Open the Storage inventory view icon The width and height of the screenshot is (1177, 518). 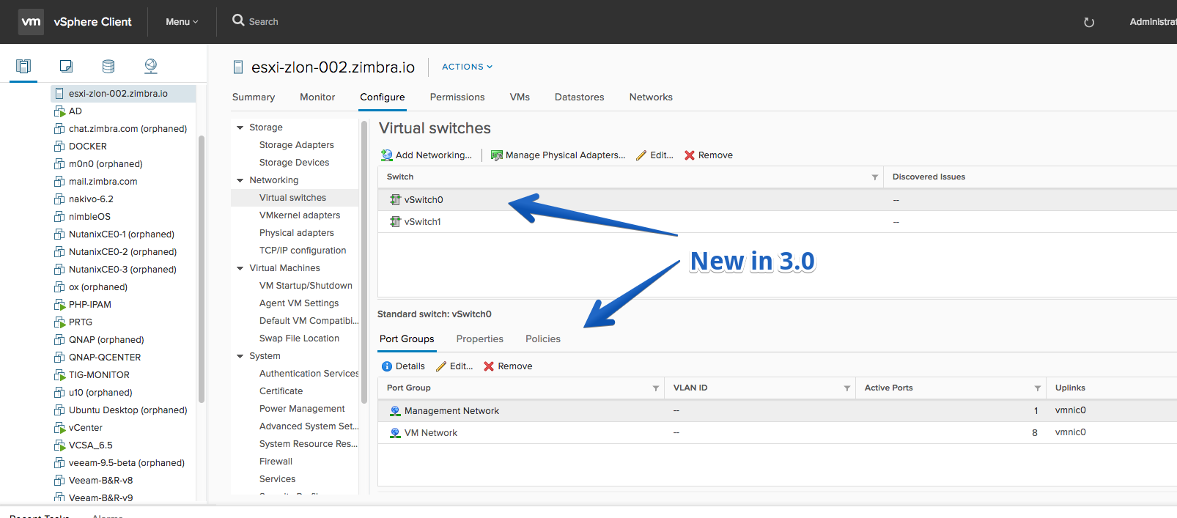point(108,66)
